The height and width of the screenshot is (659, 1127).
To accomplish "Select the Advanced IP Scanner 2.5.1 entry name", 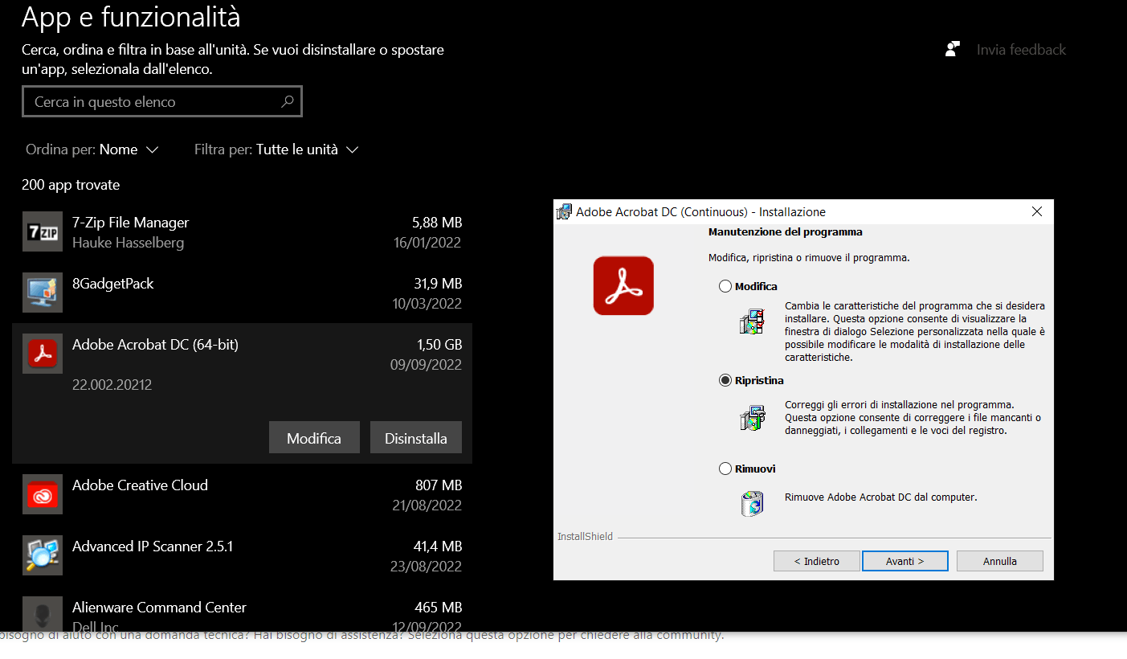I will pyautogui.click(x=153, y=546).
